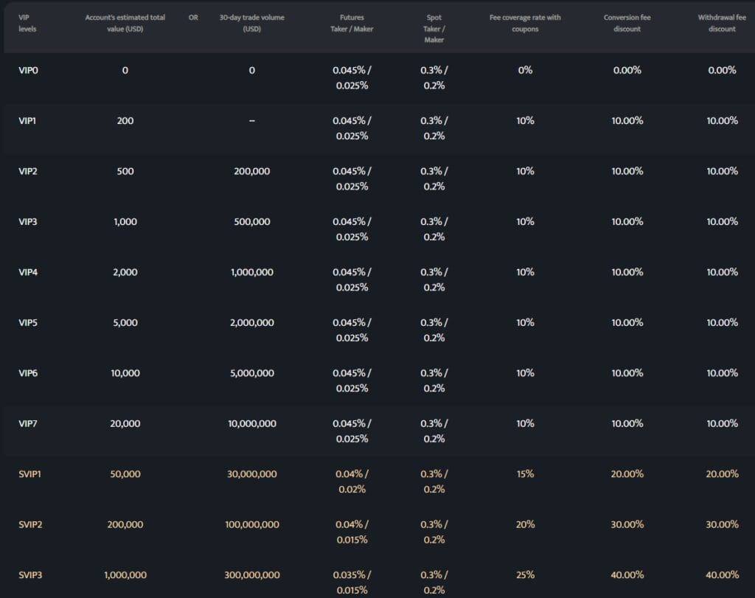Click VIP7 withdrawal fee discount 10.00%
The height and width of the screenshot is (598, 755).
722,424
